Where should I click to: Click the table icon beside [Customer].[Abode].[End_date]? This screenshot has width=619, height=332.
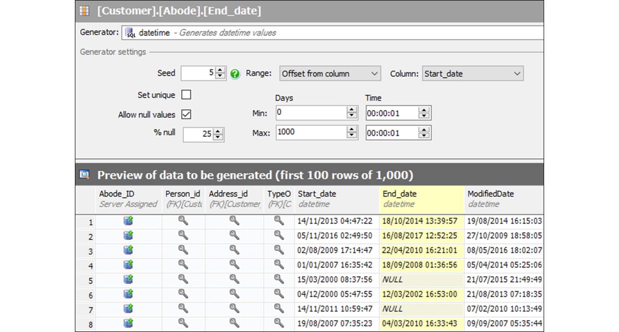tap(85, 10)
